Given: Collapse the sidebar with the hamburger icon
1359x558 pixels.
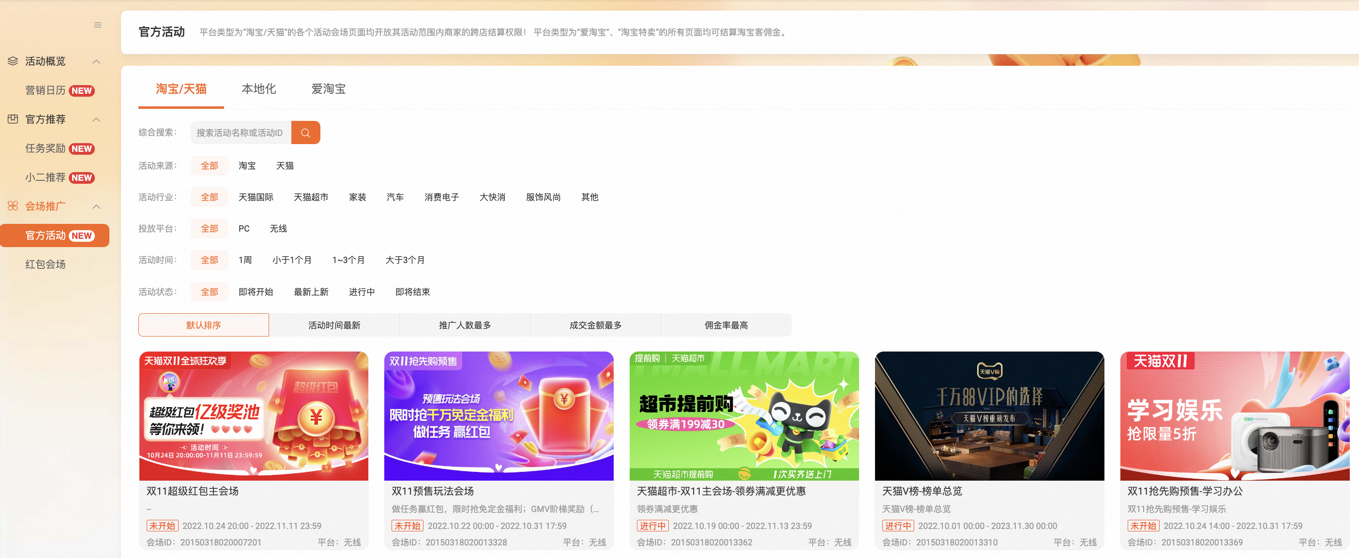Looking at the screenshot, I should (x=98, y=25).
